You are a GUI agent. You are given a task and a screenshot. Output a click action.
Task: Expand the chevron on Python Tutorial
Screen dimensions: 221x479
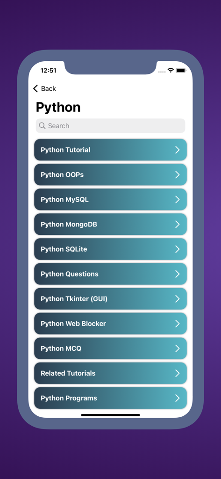coord(178,150)
